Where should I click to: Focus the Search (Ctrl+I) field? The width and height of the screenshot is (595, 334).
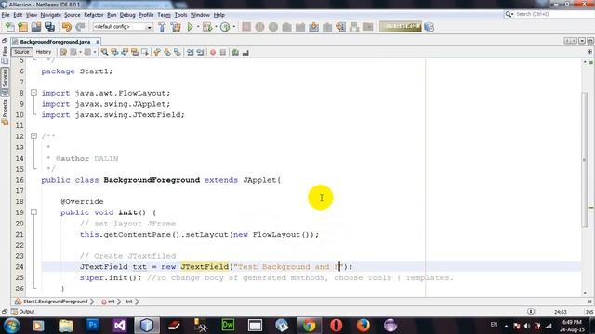[x=549, y=14]
